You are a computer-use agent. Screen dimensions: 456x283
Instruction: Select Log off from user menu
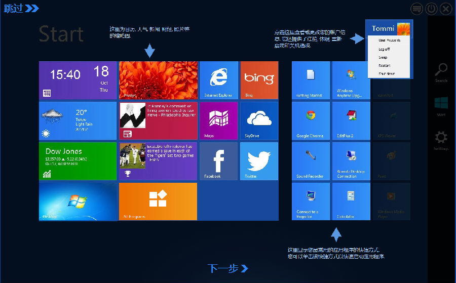(x=384, y=49)
